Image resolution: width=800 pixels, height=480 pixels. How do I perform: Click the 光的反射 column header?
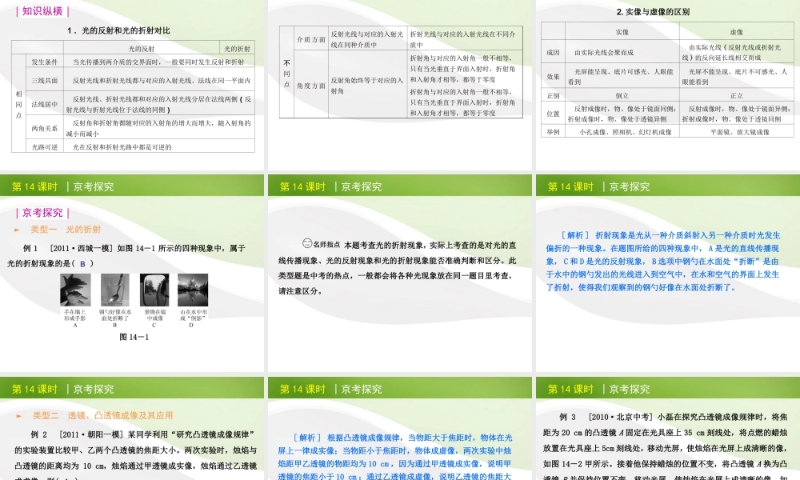pyautogui.click(x=142, y=49)
